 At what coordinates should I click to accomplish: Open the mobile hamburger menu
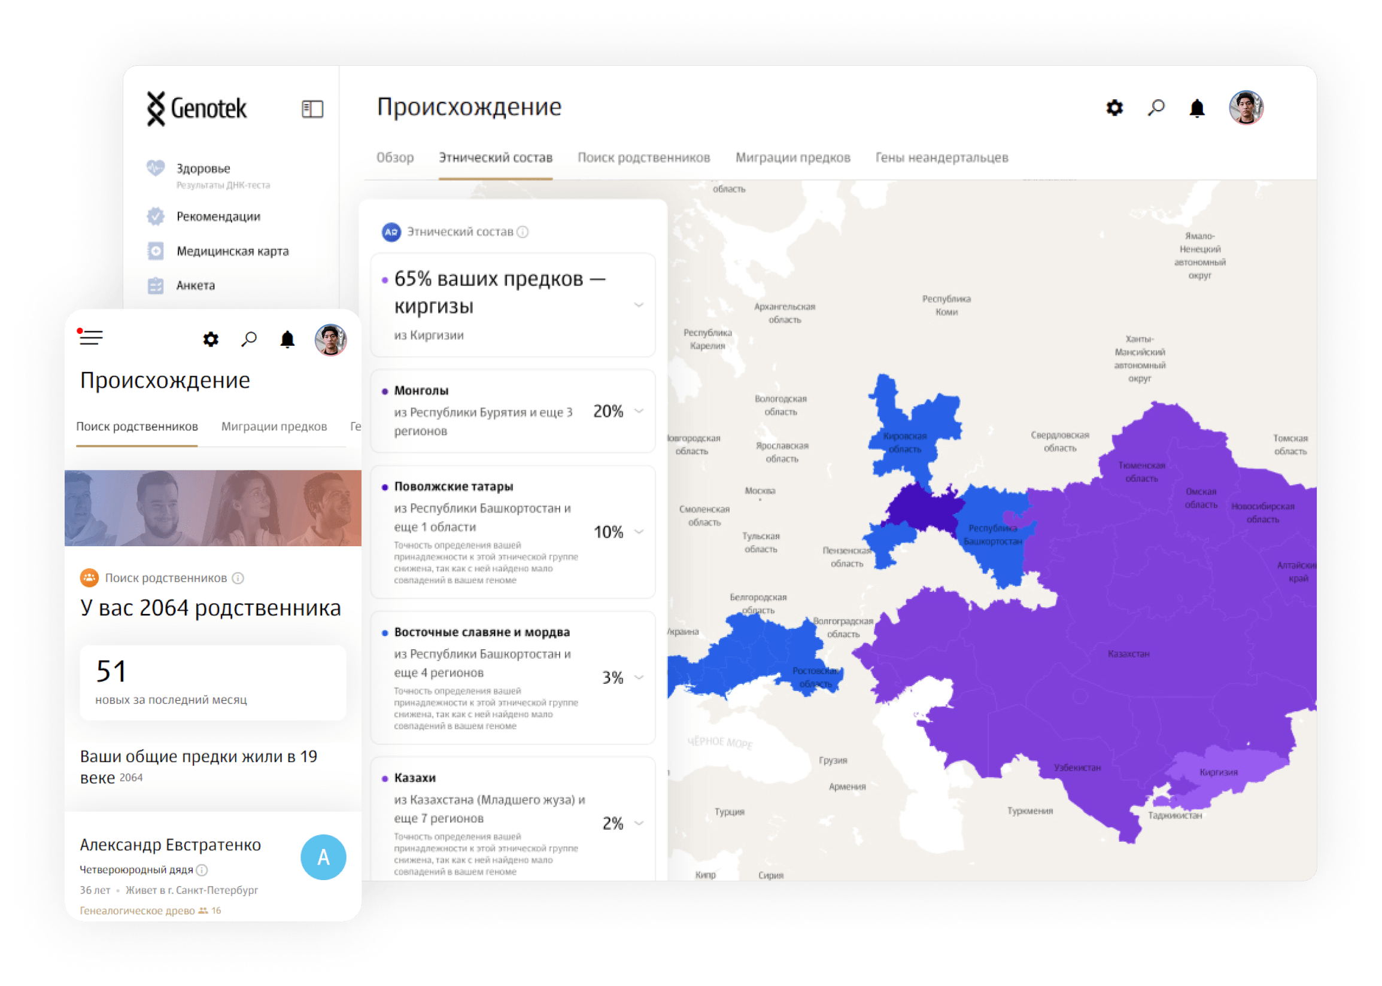90,337
